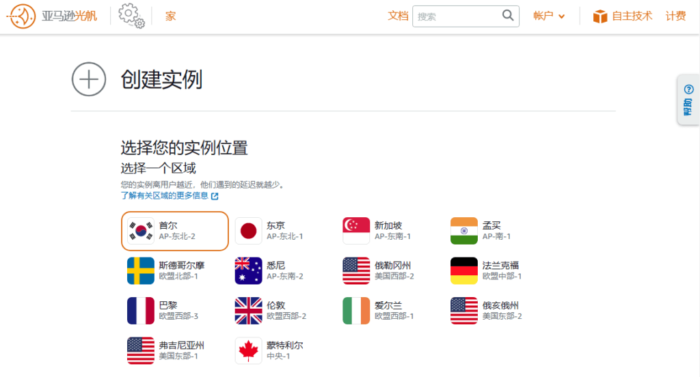Select the UK flag for 伦敦
This screenshot has width=700, height=377.
(249, 311)
